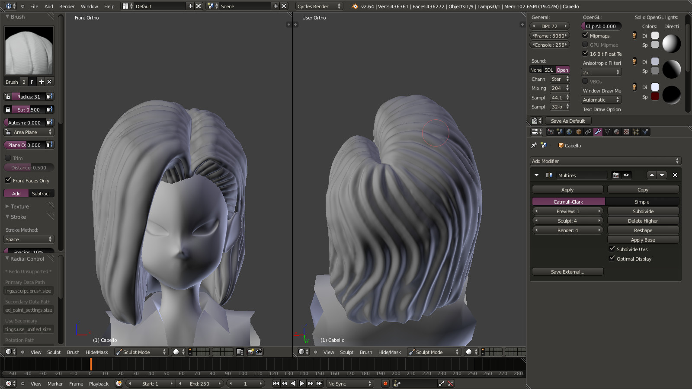Toggle the Mipmaps checkbox
This screenshot has width=692, height=389.
tap(585, 35)
